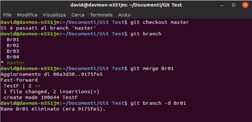Click the 'git merge Br01' command text

[x=152, y=69]
